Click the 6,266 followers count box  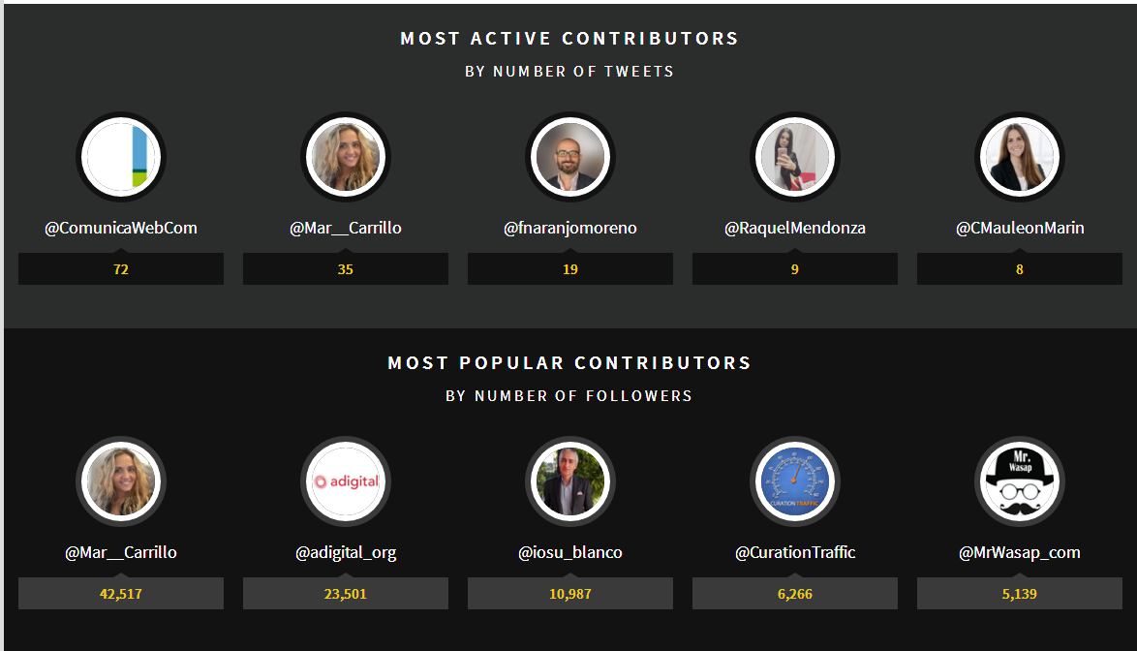(795, 594)
